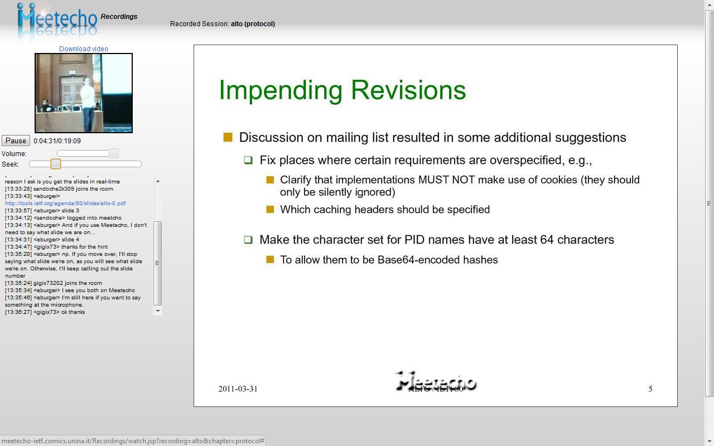This screenshot has height=446, width=714.
Task: Click the Impending Revisions slide title
Action: tap(342, 90)
